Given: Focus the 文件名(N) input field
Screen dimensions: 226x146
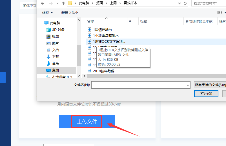Looking at the screenshot, I should [x=141, y=85].
